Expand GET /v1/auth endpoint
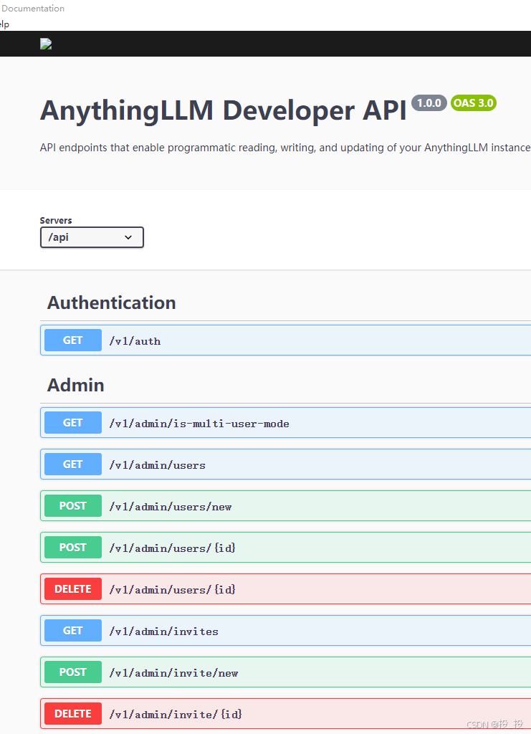 (x=285, y=340)
